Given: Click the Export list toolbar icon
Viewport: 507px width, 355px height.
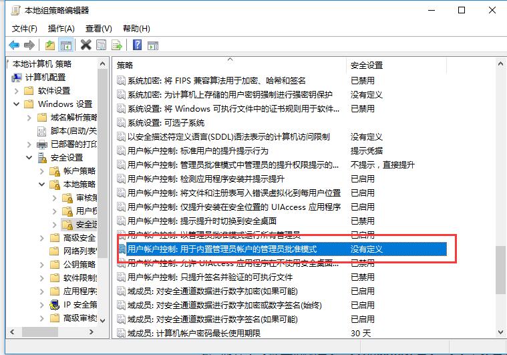Looking at the screenshot, I should coord(117,45).
